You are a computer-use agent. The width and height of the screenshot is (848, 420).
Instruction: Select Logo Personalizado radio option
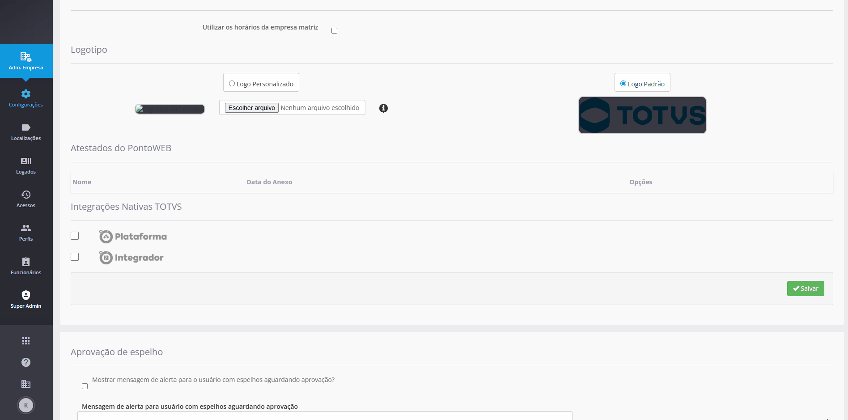pos(232,84)
